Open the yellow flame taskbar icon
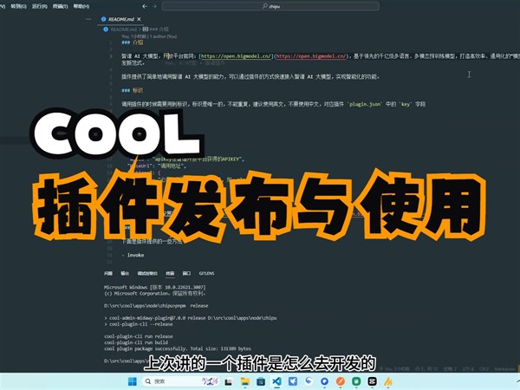This screenshot has height=390, width=520. click(388, 381)
